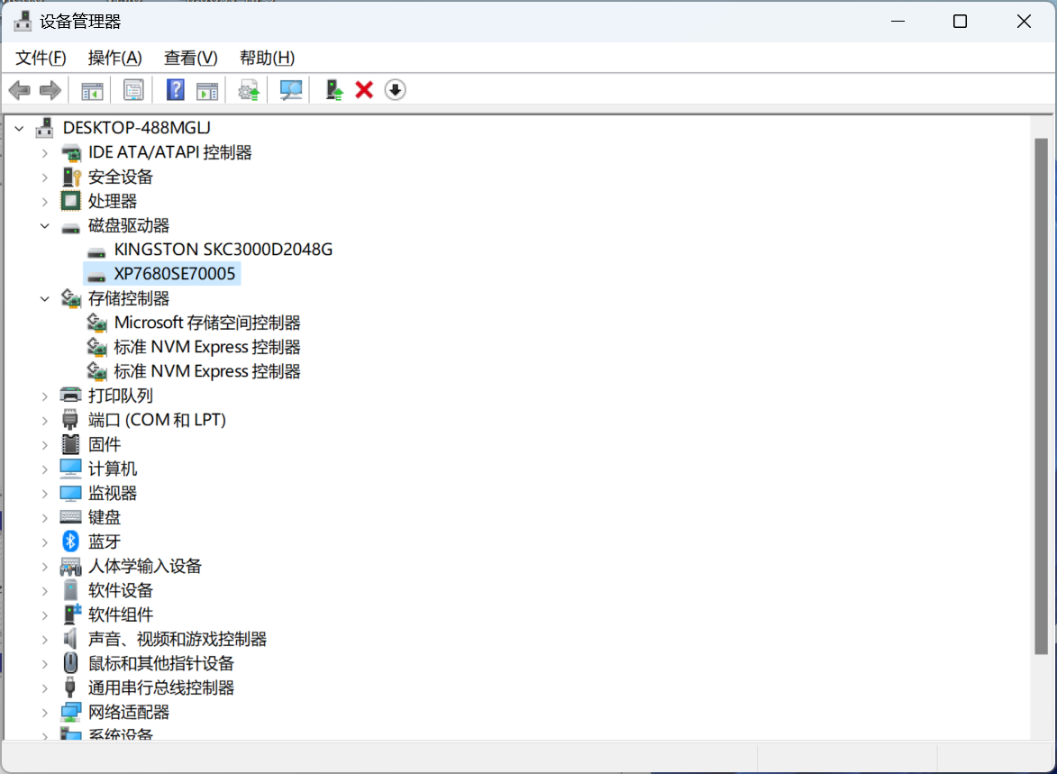Expand the 网络适配器 node
1057x774 pixels.
point(45,712)
